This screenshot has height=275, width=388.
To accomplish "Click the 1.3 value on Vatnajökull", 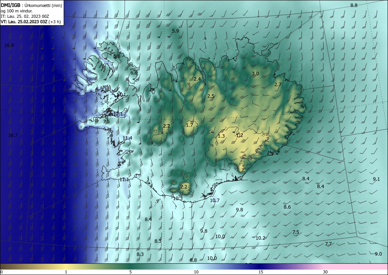I will click(221, 136).
